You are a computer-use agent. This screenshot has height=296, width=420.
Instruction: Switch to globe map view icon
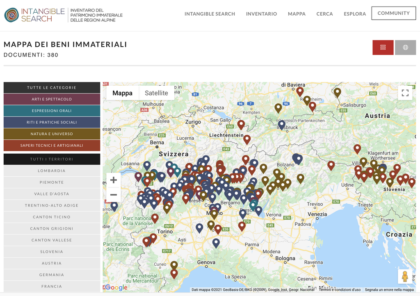[x=405, y=48]
